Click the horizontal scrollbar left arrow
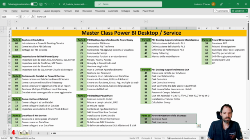Image resolution: width=250 pixels, height=140 pixels. tap(52, 133)
